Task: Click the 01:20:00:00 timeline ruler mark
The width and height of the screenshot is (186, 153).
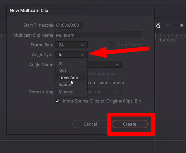Action: coord(167,40)
